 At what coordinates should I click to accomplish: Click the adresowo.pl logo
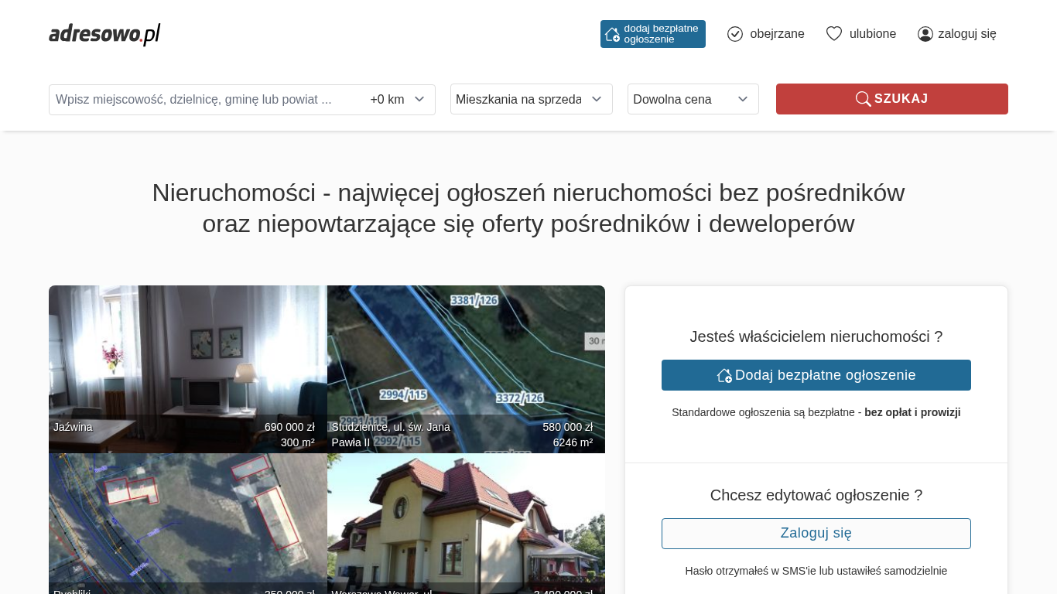pyautogui.click(x=104, y=34)
